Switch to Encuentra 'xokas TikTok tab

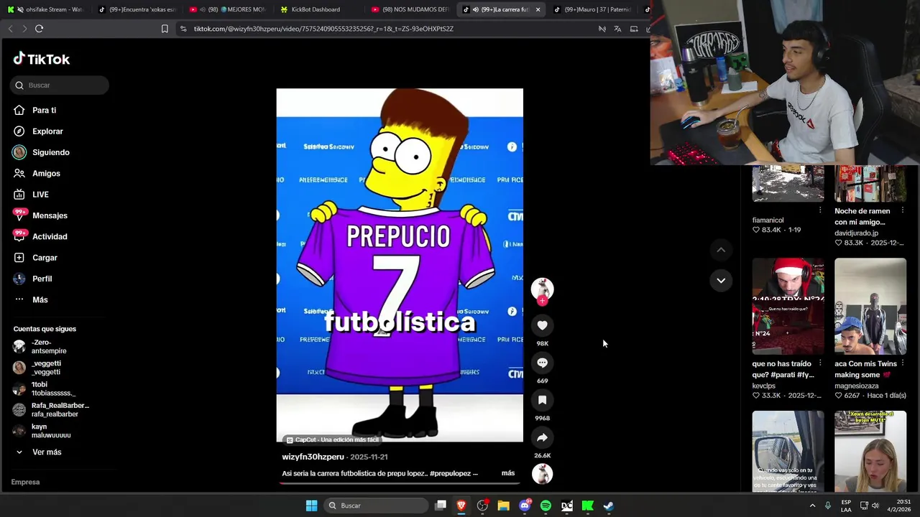[137, 9]
